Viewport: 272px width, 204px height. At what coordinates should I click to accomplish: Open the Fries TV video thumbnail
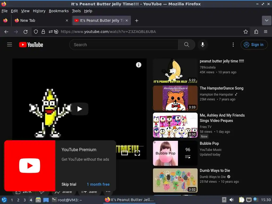(175, 125)
